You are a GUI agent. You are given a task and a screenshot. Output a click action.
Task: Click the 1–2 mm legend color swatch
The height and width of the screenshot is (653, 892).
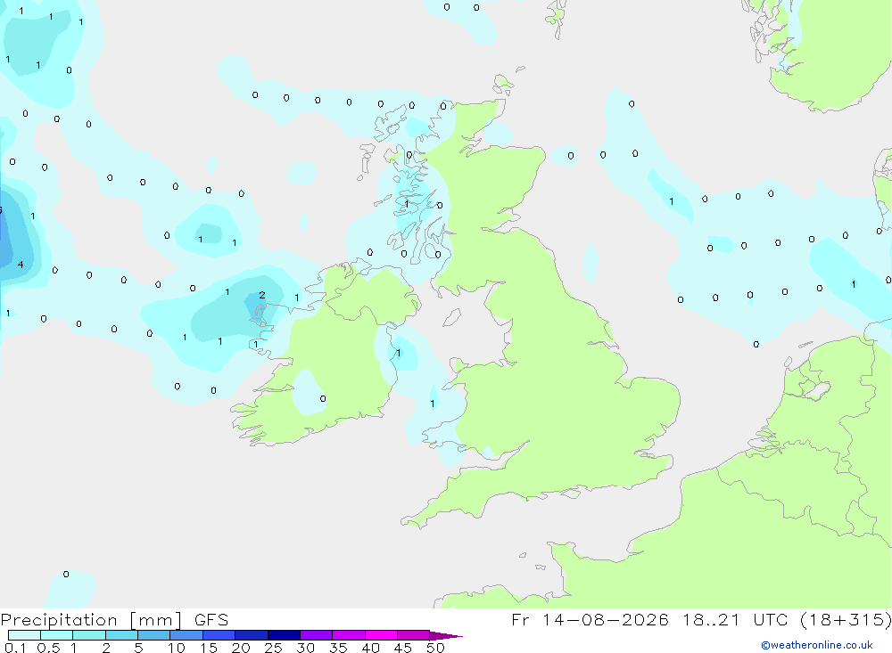[88, 635]
